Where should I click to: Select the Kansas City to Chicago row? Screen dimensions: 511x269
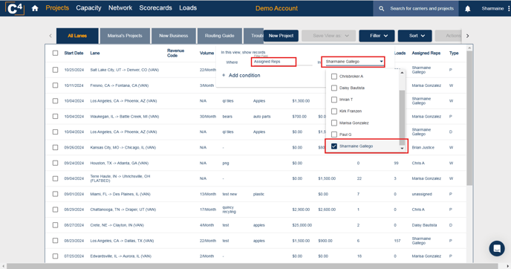[x=56, y=147]
